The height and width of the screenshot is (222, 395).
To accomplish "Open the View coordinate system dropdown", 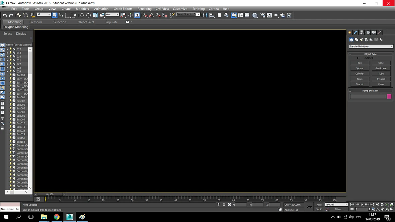I will (x=112, y=14).
